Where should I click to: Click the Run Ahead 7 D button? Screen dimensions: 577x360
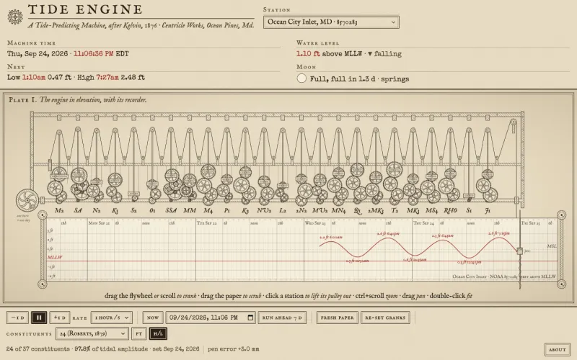(282, 318)
